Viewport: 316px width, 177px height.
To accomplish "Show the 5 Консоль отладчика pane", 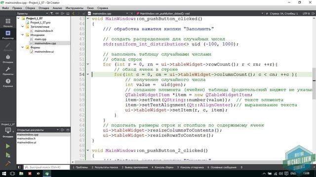I will click(x=191, y=167).
